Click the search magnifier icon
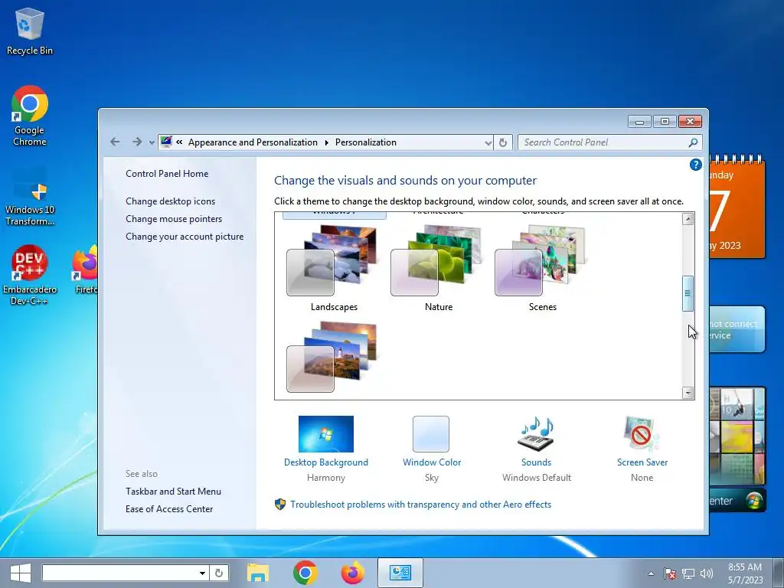784x588 pixels. coord(693,142)
